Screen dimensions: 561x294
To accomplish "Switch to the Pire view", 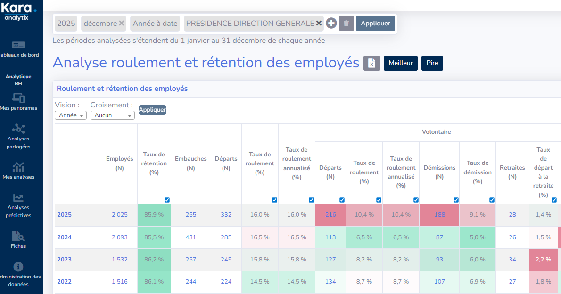I will click(432, 63).
